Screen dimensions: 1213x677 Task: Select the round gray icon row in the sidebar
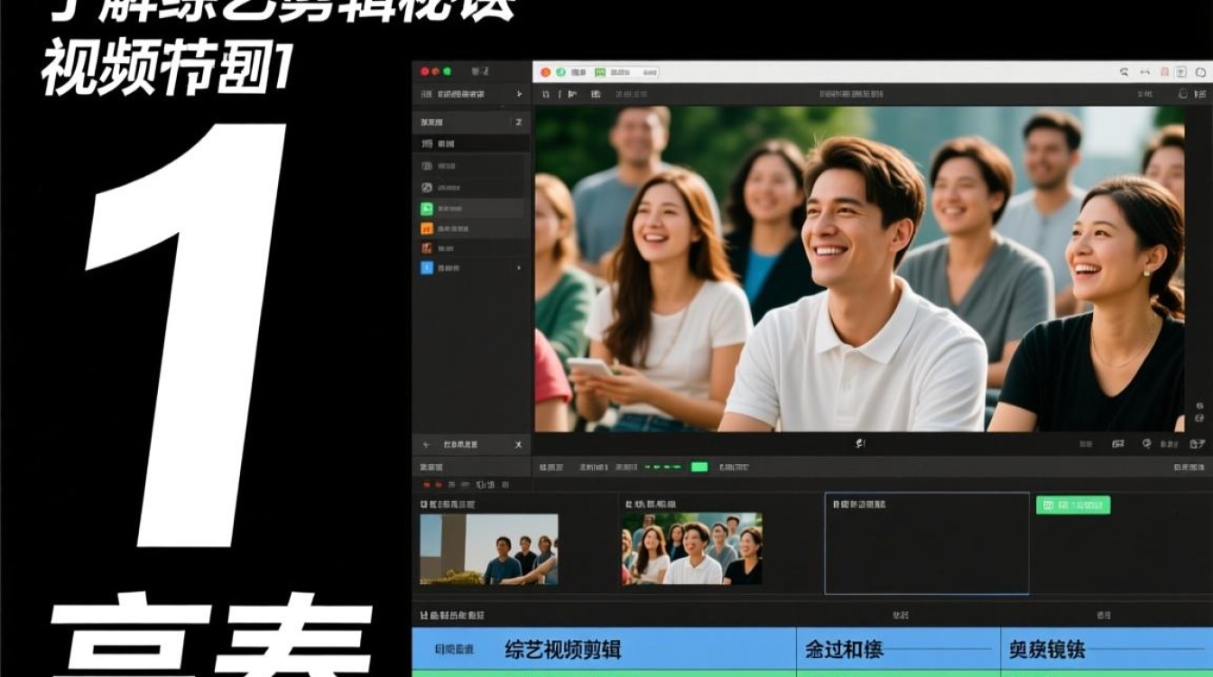tap(469, 188)
